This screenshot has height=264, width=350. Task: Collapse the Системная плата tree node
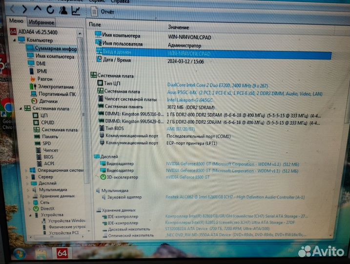(x=21, y=109)
